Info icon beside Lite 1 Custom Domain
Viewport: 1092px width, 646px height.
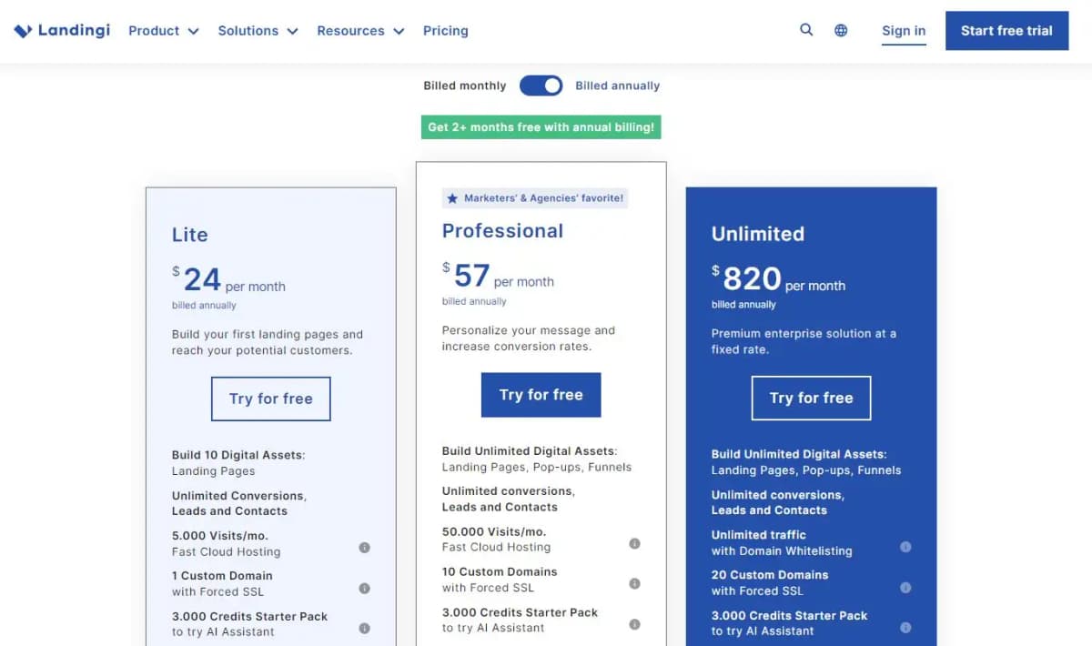(364, 588)
